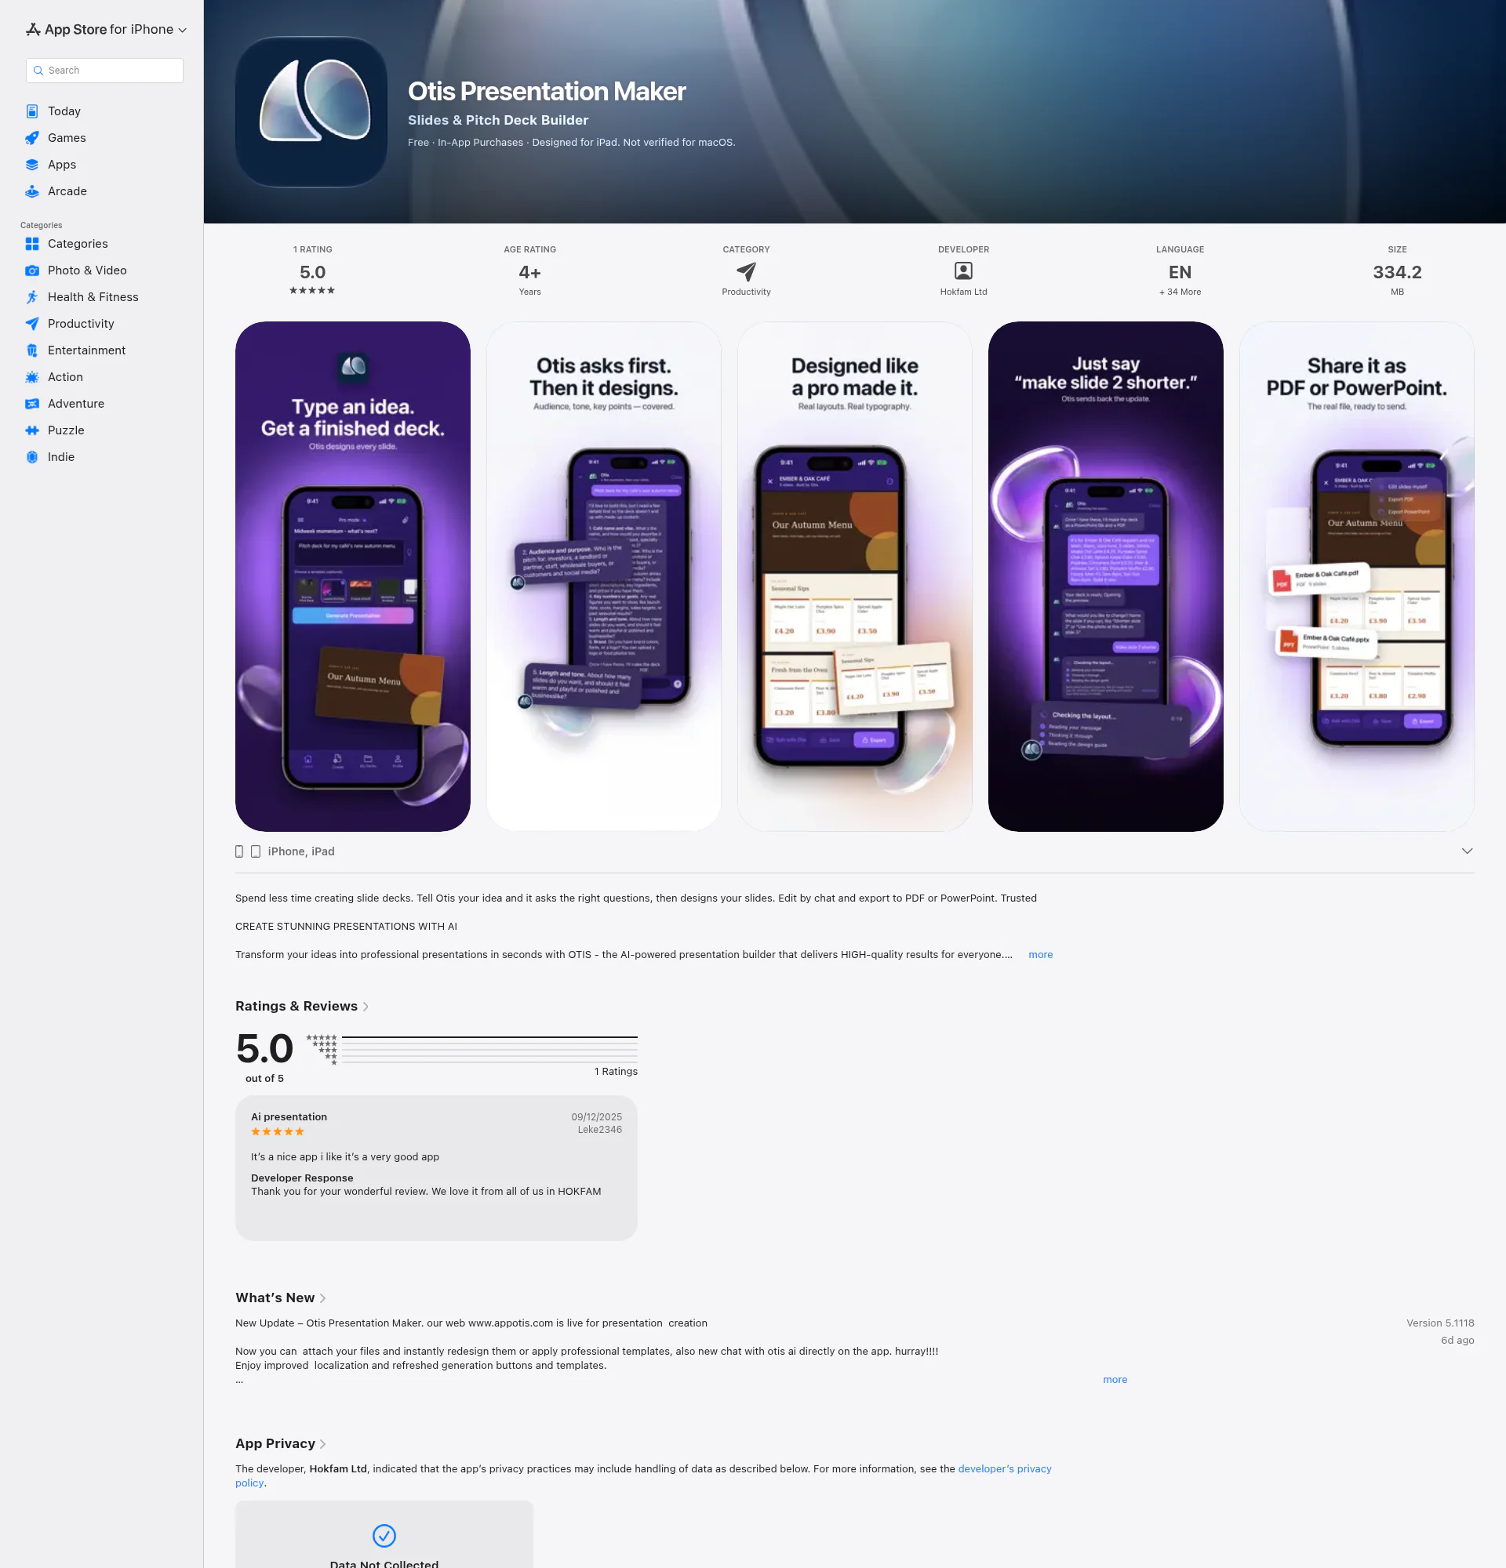The height and width of the screenshot is (1568, 1506).
Task: Click the Indie category icon
Action: coord(32,457)
